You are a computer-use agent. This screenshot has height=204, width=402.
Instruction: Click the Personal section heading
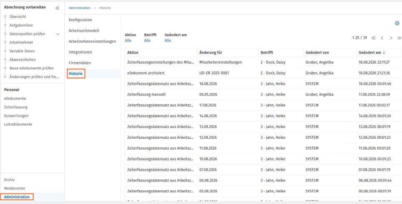pos(12,90)
